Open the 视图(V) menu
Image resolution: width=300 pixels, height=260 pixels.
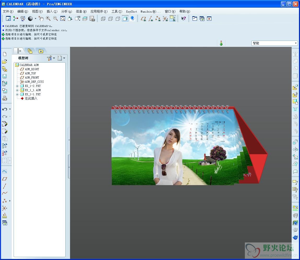[x=37, y=12]
